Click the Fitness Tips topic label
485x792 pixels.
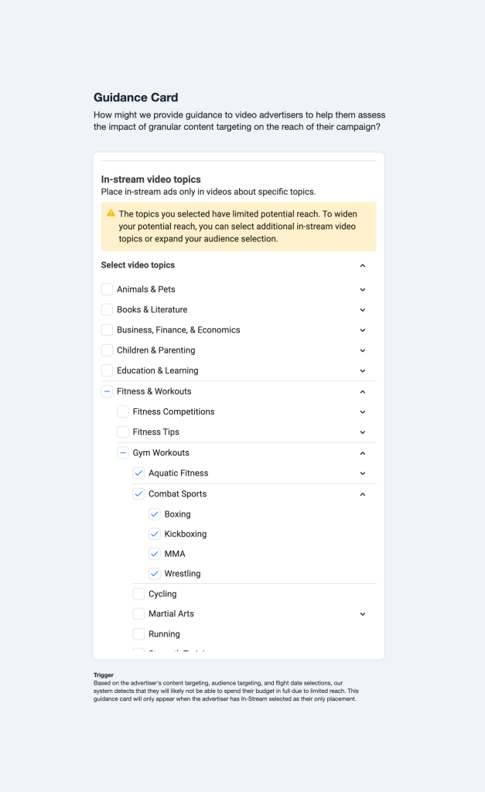click(x=155, y=432)
